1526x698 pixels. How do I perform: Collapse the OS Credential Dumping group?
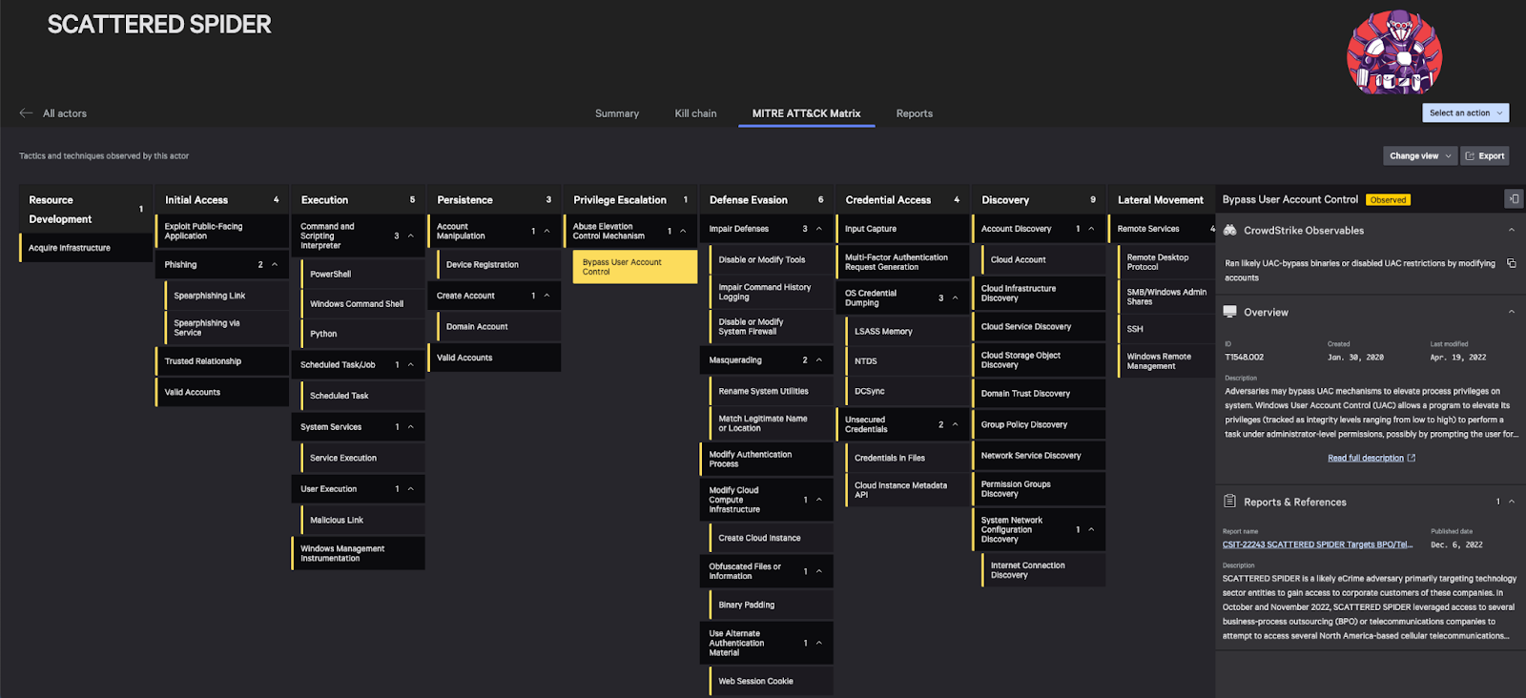point(955,298)
